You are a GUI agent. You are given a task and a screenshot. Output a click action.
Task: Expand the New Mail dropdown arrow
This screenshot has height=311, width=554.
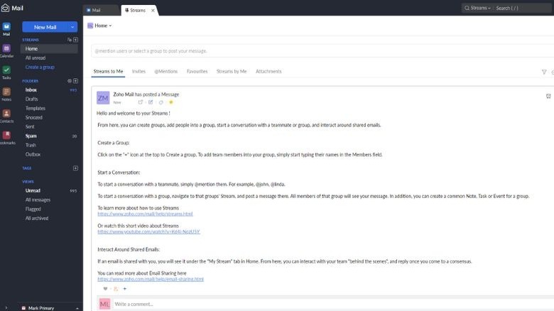point(72,27)
